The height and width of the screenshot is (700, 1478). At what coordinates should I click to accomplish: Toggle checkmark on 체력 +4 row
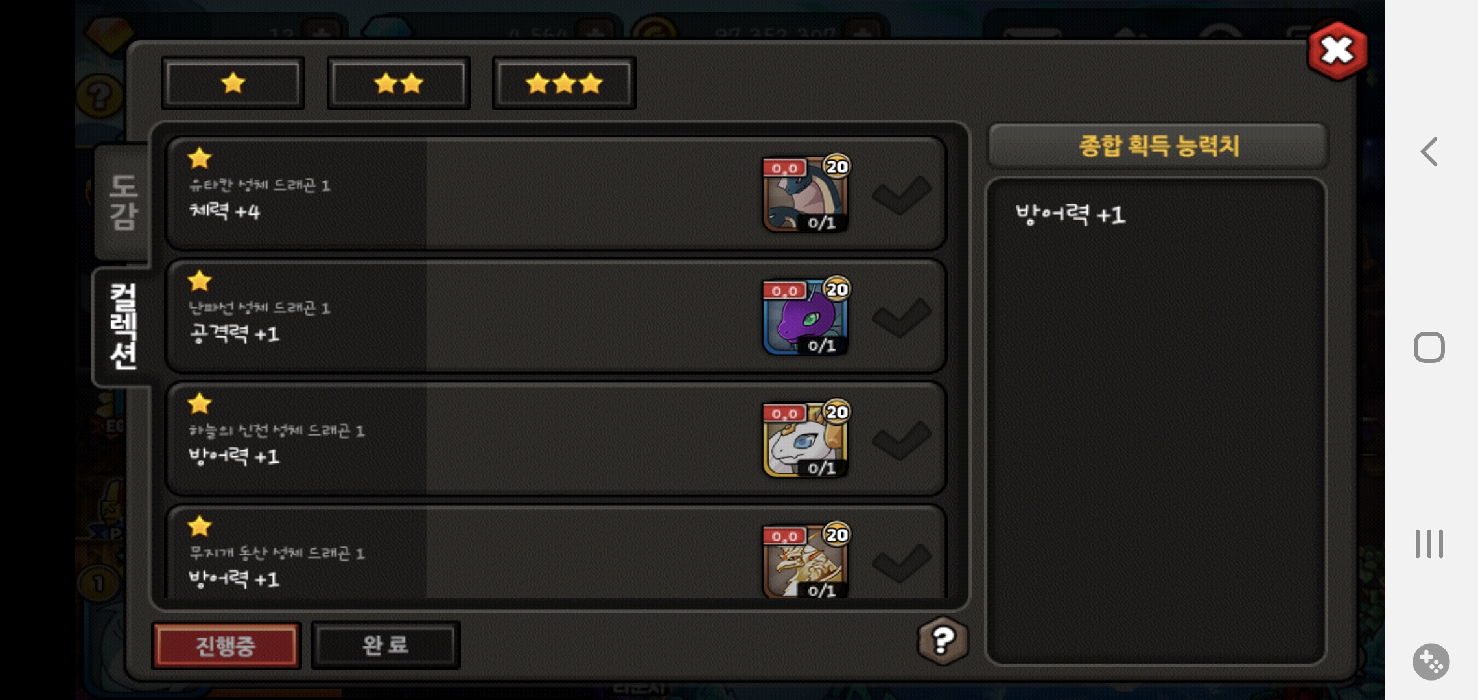point(902,194)
